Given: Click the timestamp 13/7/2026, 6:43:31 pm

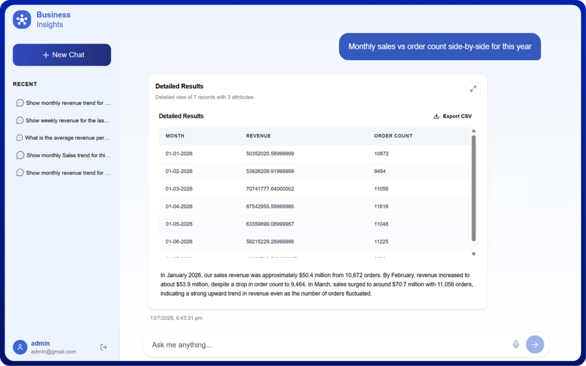Looking at the screenshot, I should pyautogui.click(x=176, y=318).
